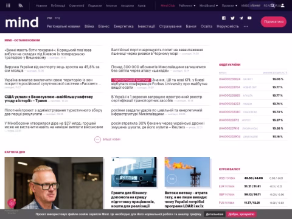Viewport: 292px width, 219px height.
Task: Open the gas flare tower thumbnail
Action: pos(187,172)
